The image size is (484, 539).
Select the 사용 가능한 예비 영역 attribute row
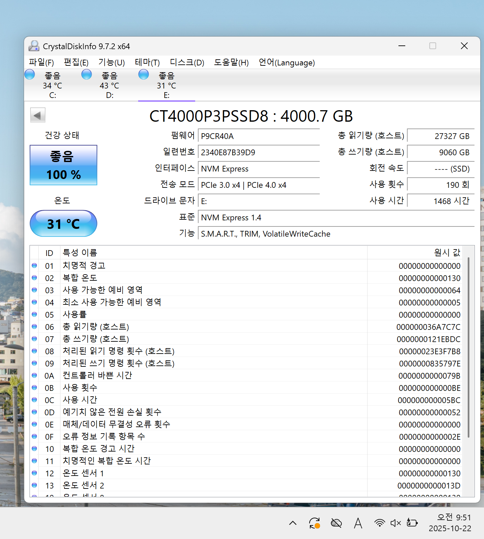tap(204, 290)
